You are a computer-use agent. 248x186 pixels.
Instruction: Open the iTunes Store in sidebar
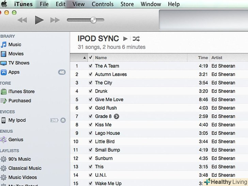21,92
